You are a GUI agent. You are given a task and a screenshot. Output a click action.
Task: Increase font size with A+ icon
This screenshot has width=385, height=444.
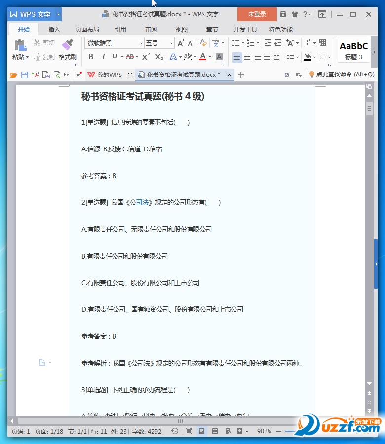point(181,43)
